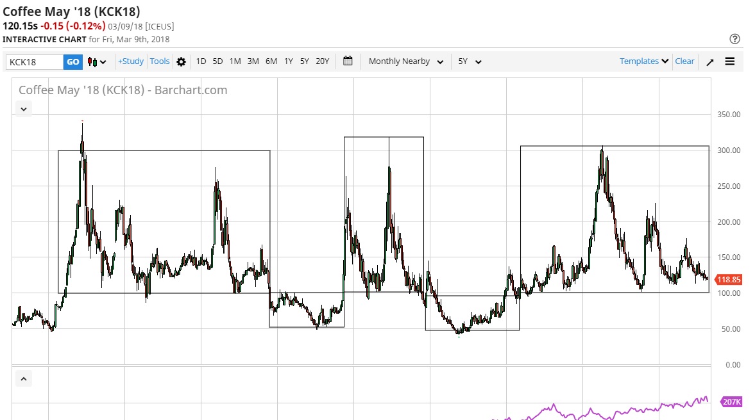Image resolution: width=755 pixels, height=420 pixels.
Task: Click the 118.85 current price label
Action: [x=729, y=280]
